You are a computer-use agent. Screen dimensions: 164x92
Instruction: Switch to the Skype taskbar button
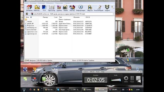click(61, 90)
